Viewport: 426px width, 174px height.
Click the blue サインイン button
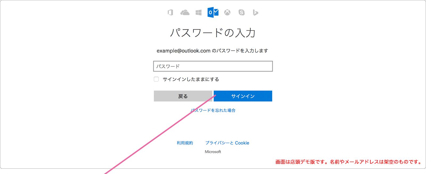point(243,96)
